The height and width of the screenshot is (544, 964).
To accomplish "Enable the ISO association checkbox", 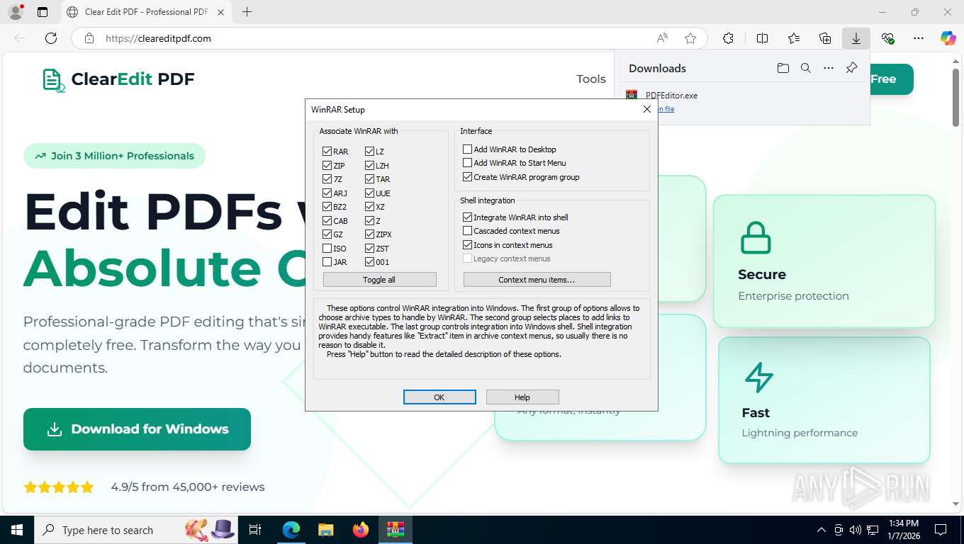I will tap(327, 249).
